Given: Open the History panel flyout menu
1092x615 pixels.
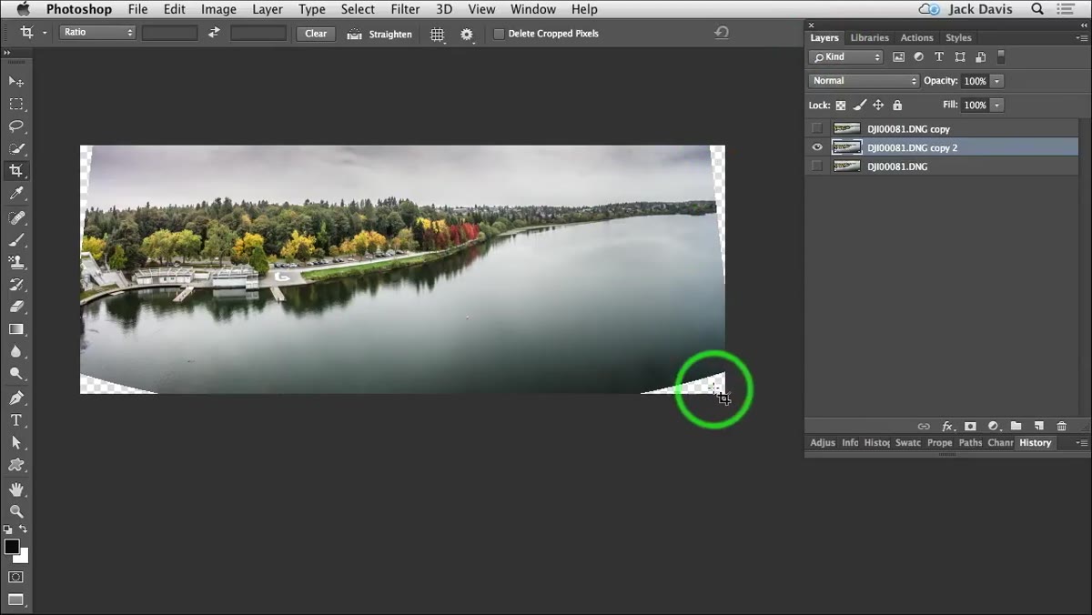Looking at the screenshot, I should coord(1081,443).
